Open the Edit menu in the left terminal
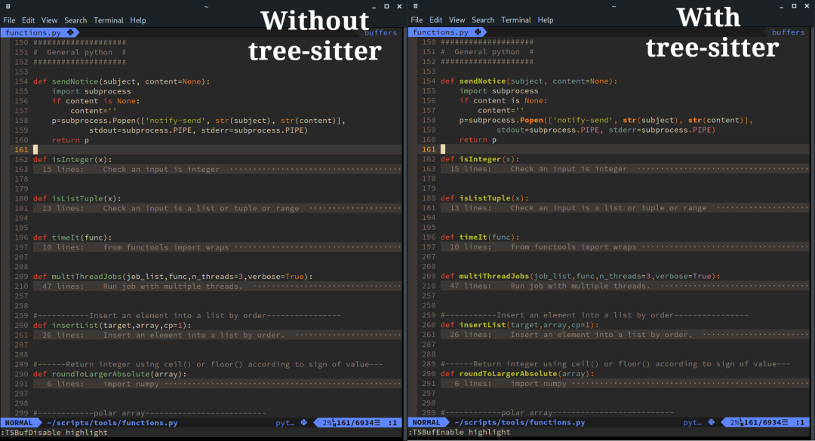This screenshot has height=441, width=815. point(28,20)
